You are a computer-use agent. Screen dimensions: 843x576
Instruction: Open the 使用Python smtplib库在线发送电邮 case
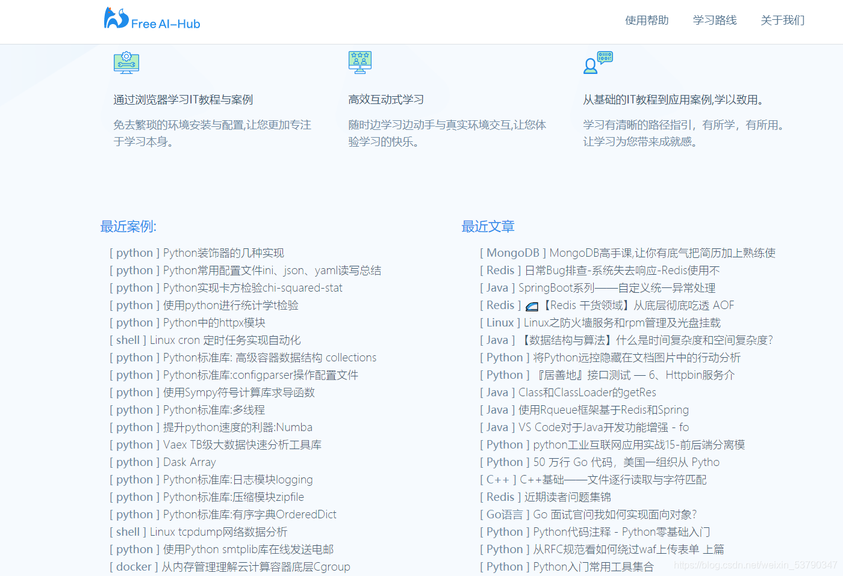(x=222, y=549)
